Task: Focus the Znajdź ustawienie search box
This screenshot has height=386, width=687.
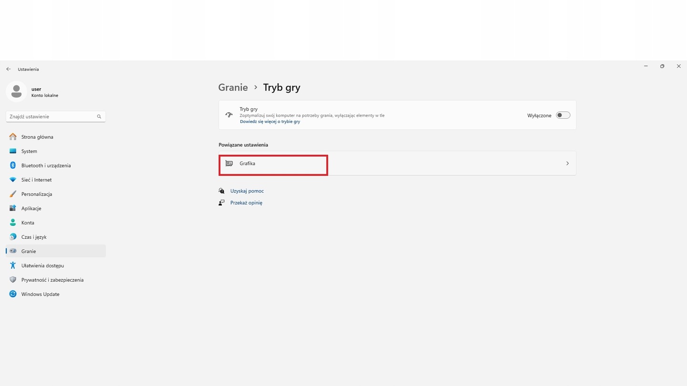Action: point(56,116)
